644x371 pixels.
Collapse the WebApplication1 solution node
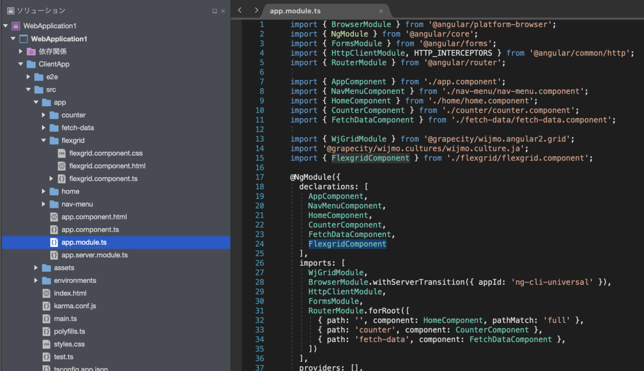(x=5, y=26)
